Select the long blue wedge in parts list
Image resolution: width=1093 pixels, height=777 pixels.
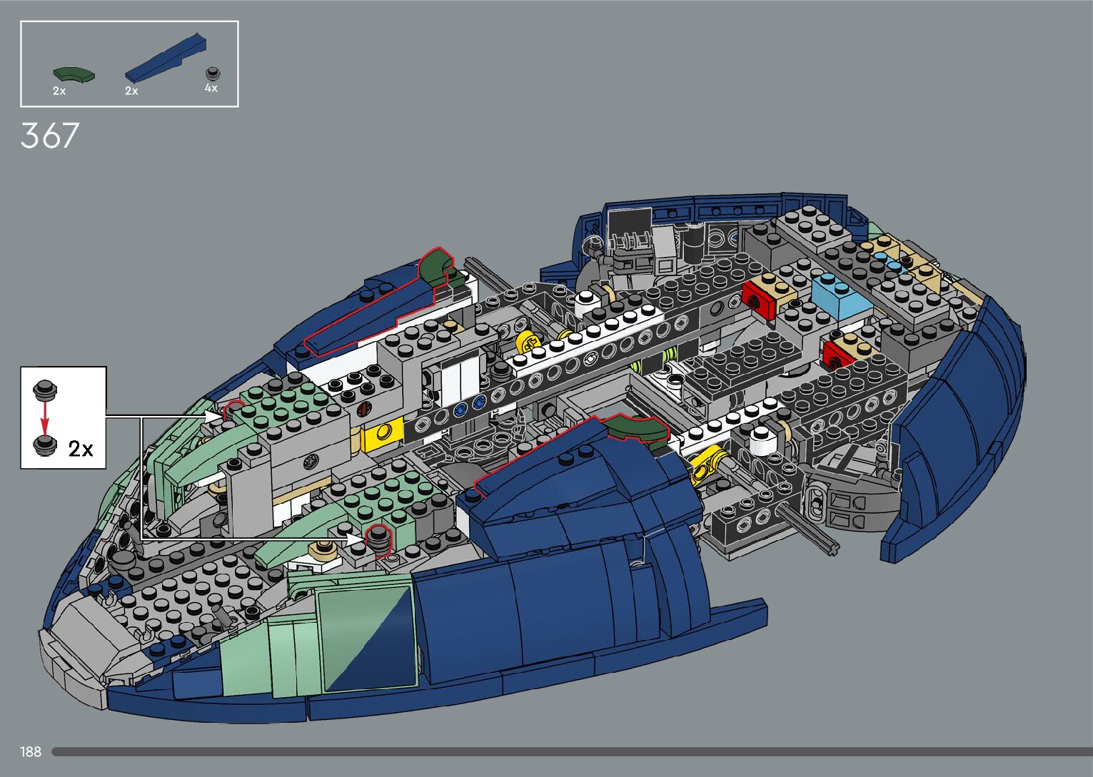166,56
